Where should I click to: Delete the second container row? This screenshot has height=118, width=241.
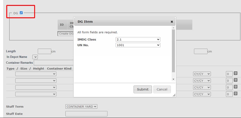(235, 80)
